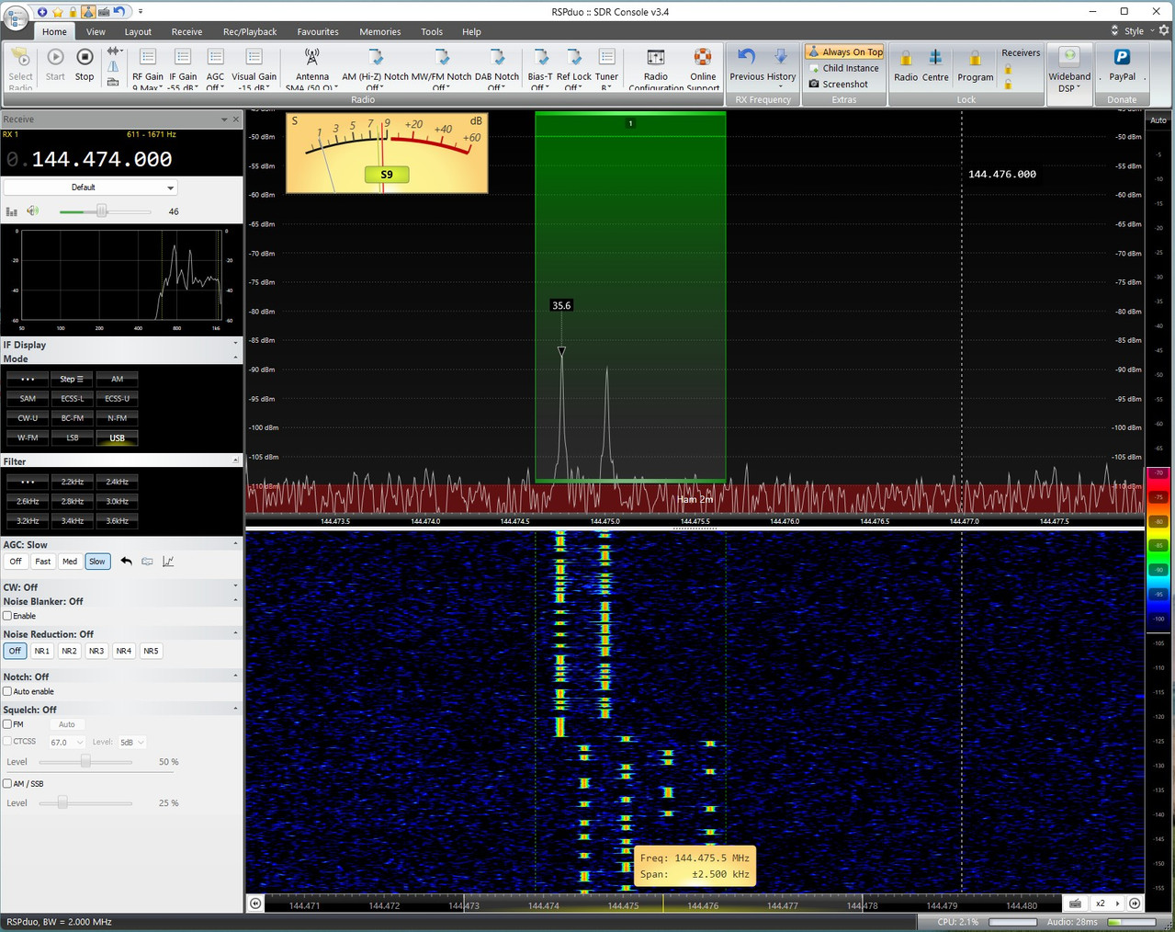Open the Visual Gain dropdown
1175x932 pixels.
pos(254,67)
